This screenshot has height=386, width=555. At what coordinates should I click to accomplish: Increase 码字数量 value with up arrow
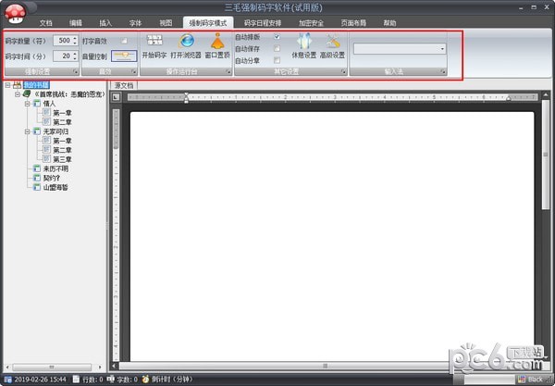point(75,38)
